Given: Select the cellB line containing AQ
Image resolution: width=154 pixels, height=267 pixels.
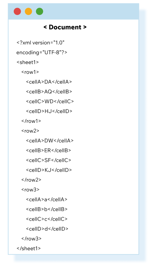Looking at the screenshot, I should pyautogui.click(x=49, y=92).
